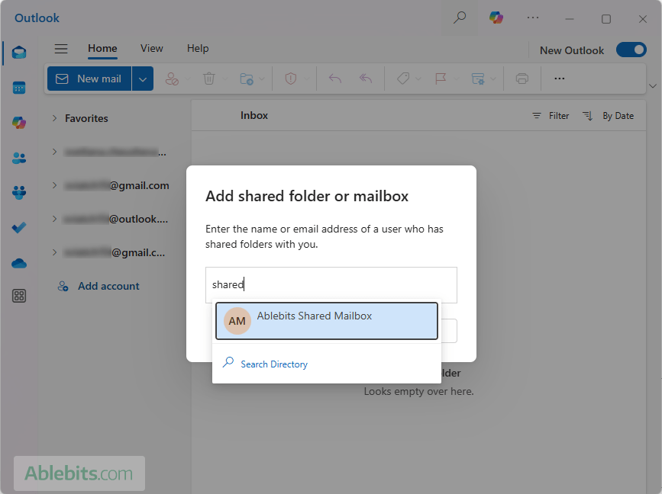Open the toolbar more options ellipsis
The height and width of the screenshot is (494, 662).
click(560, 79)
